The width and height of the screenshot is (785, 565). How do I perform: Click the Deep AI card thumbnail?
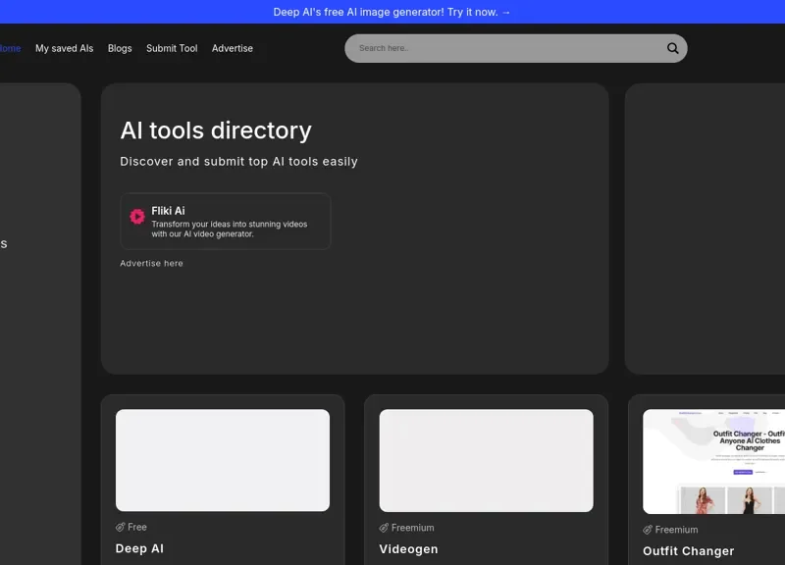[x=223, y=460]
